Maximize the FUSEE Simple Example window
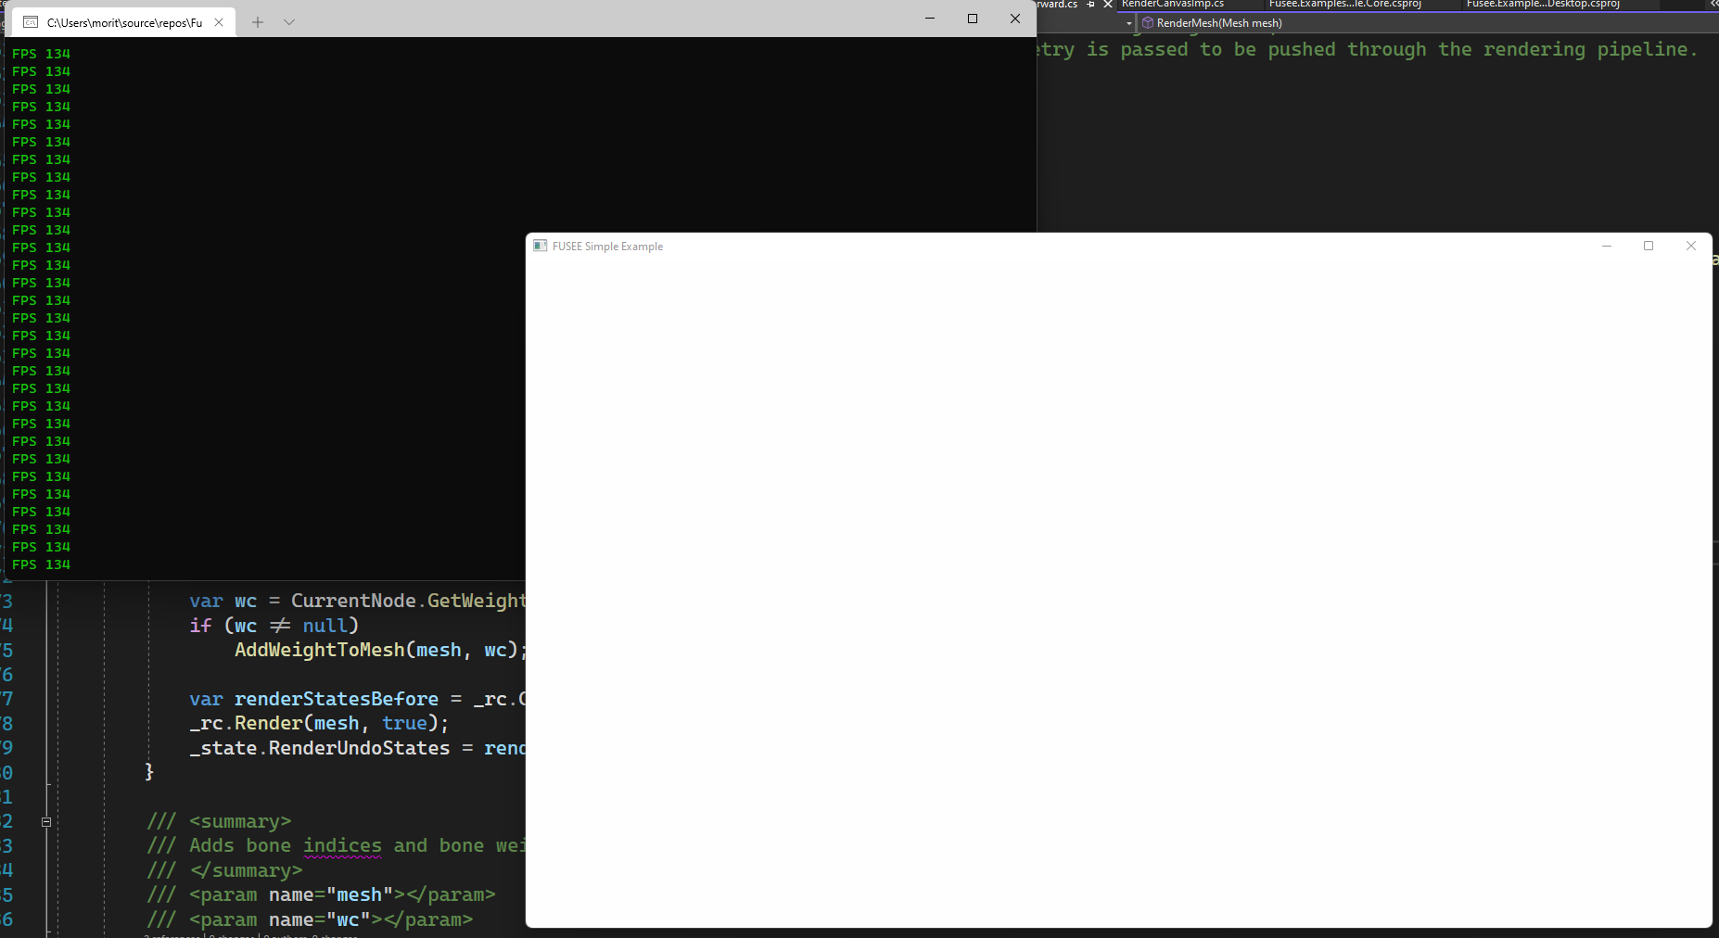 coord(1649,246)
